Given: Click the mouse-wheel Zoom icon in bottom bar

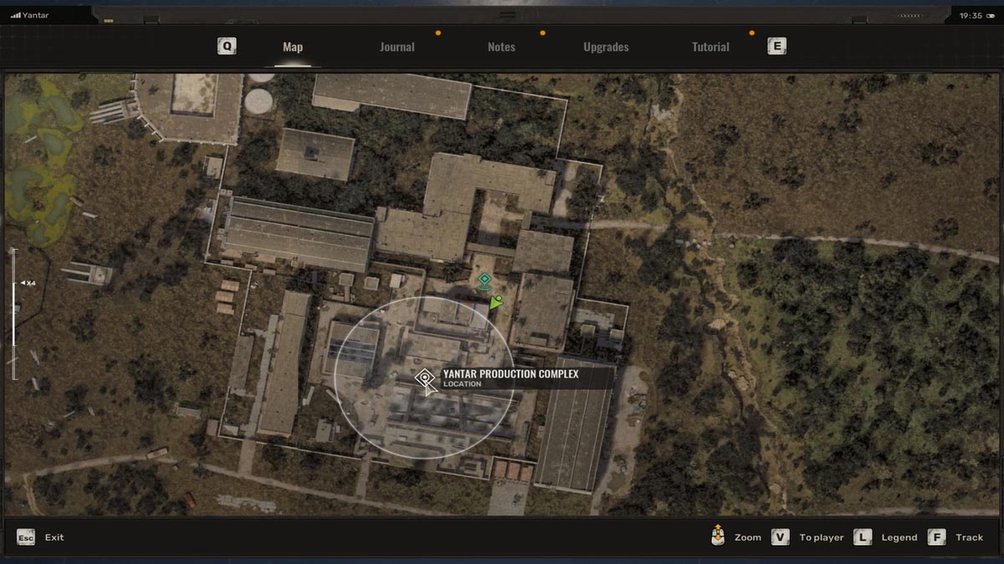Looking at the screenshot, I should 717,536.
